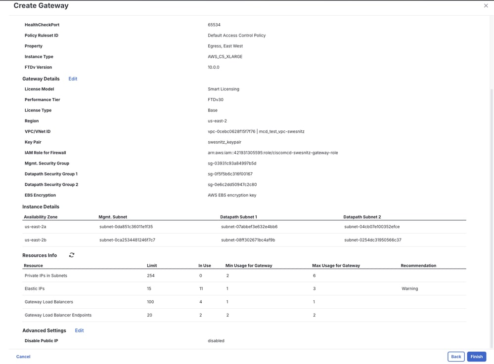Select the sg-0f5f5b6c316f00167 security group value
Viewport: 494px width, 364px height.
click(x=230, y=174)
